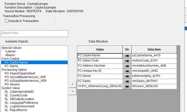Select SL DBOutputLocation system value
Screen dimensions: 187x112
point(19,99)
